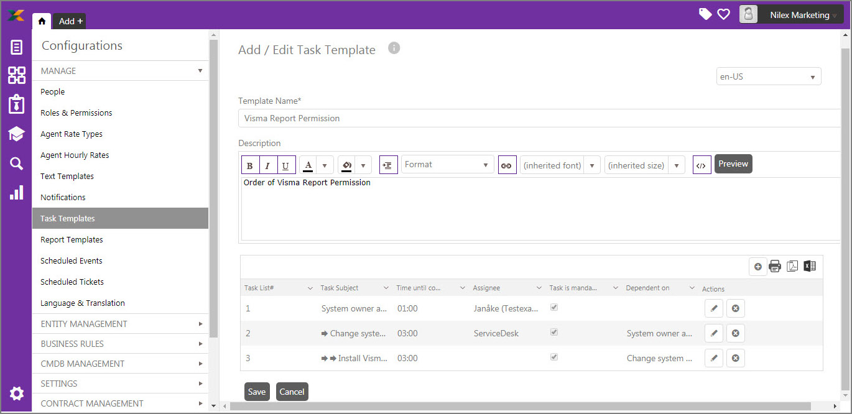
Task: Open the People menu item
Action: [120, 92]
